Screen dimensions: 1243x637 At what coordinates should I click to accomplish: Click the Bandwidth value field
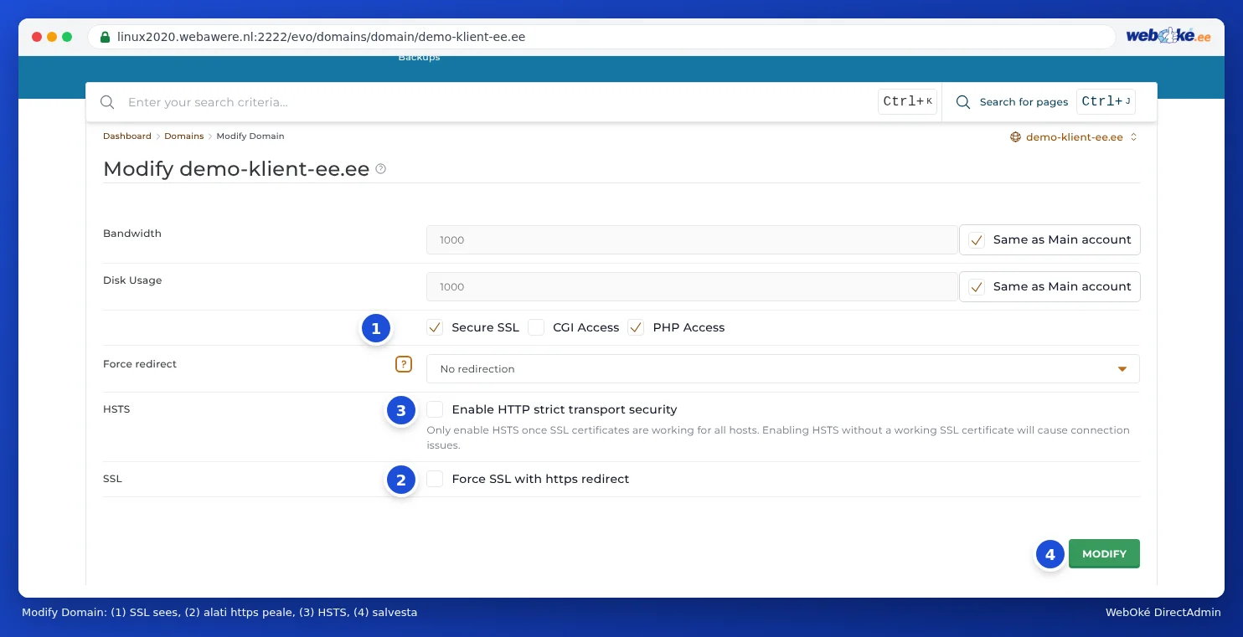tap(692, 239)
